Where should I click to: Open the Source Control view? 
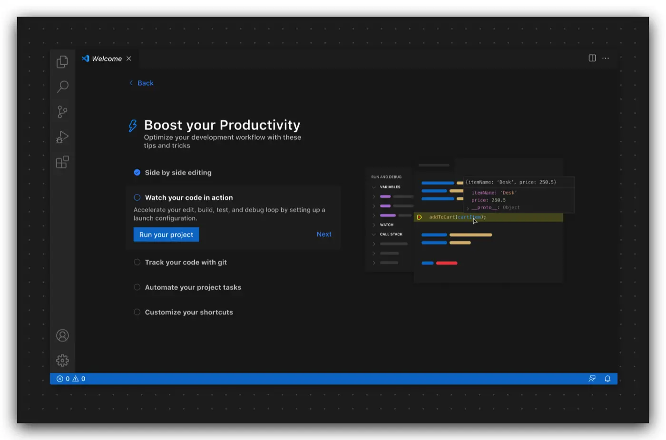62,112
